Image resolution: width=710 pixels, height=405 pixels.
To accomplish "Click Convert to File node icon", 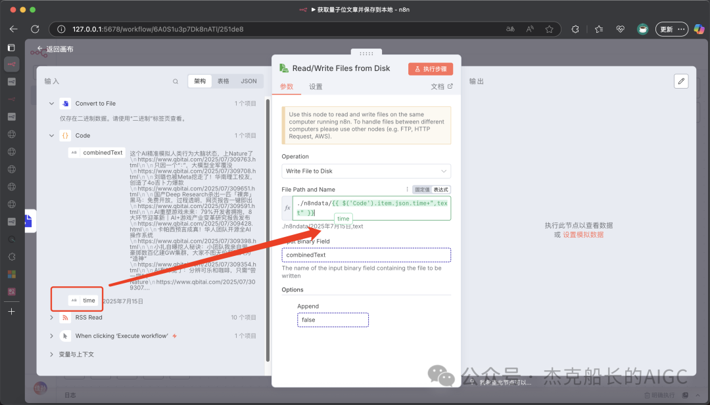I will click(65, 104).
